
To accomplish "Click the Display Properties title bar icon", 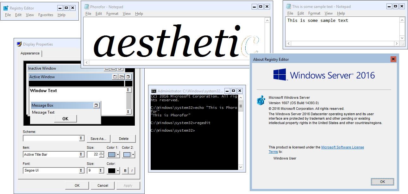I will (x=19, y=44).
